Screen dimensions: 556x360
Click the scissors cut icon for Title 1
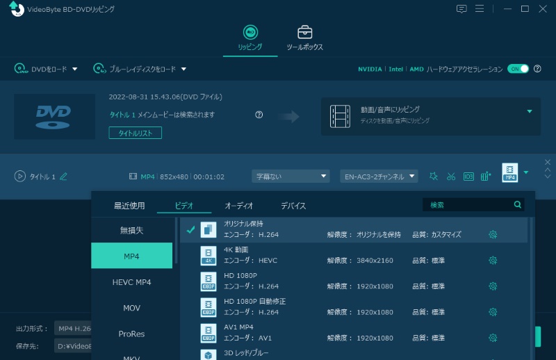pyautogui.click(x=451, y=177)
